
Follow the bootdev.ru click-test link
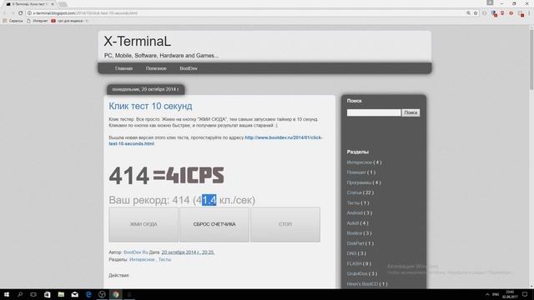point(215,141)
